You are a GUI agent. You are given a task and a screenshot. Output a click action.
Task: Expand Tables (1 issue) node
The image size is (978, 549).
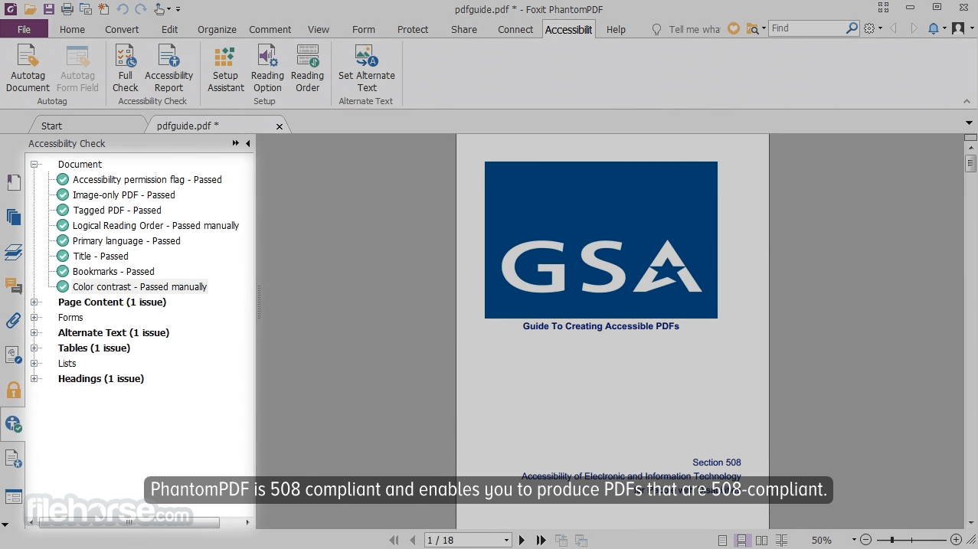[x=34, y=348]
